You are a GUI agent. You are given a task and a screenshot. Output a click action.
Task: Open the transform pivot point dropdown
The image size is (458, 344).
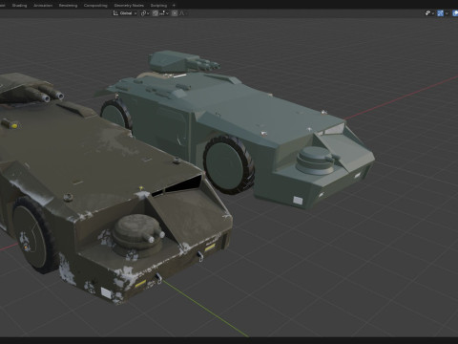click(145, 13)
